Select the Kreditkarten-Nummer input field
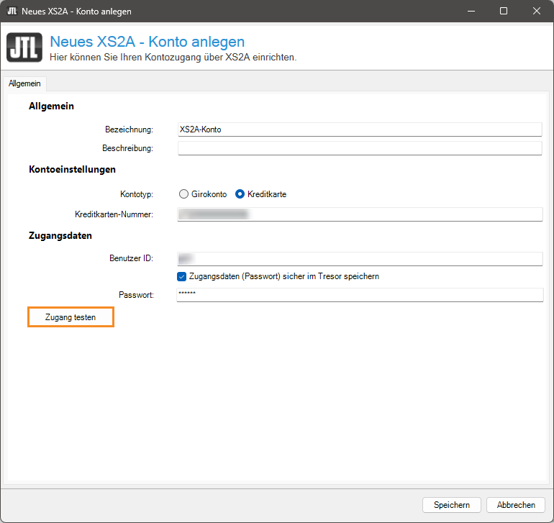Viewport: 554px width, 523px height. tap(359, 214)
